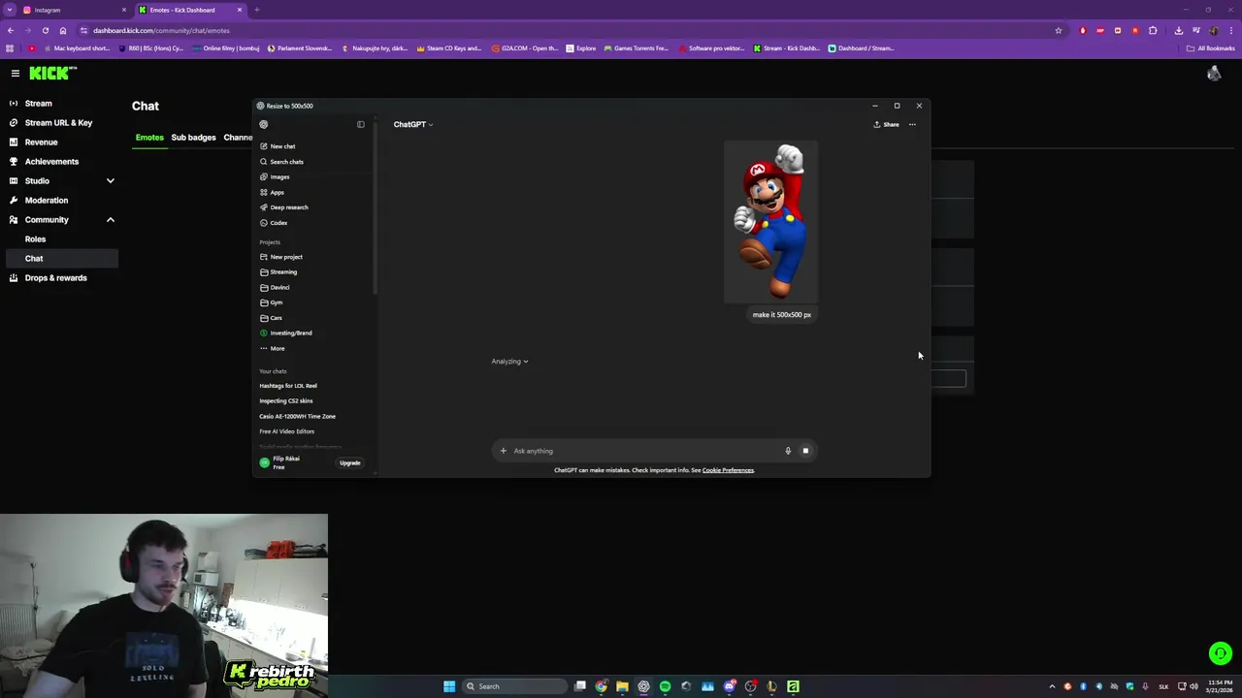
Task: Open Revenue in Kick sidebar
Action: click(41, 142)
